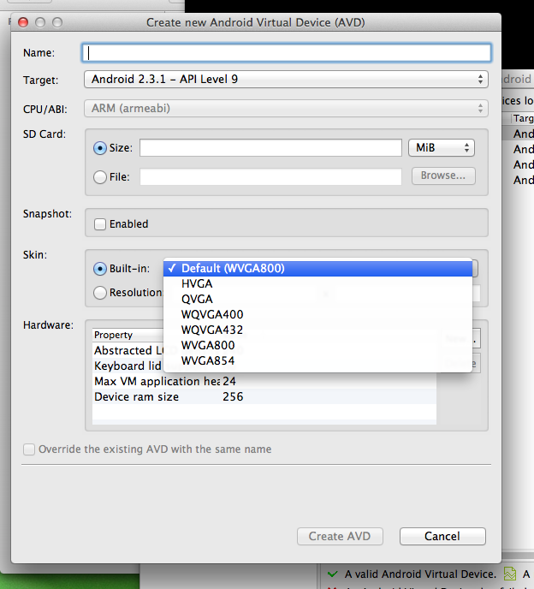Click the SD Card size input field
The image size is (534, 589).
point(270,147)
